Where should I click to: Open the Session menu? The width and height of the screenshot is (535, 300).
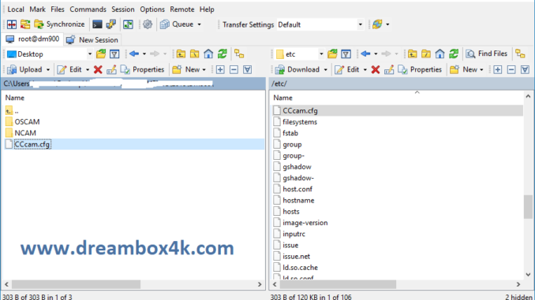point(123,9)
